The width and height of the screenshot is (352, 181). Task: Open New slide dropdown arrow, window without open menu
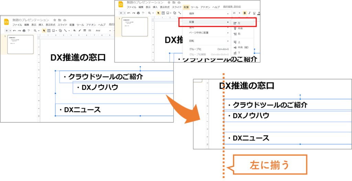(10, 31)
